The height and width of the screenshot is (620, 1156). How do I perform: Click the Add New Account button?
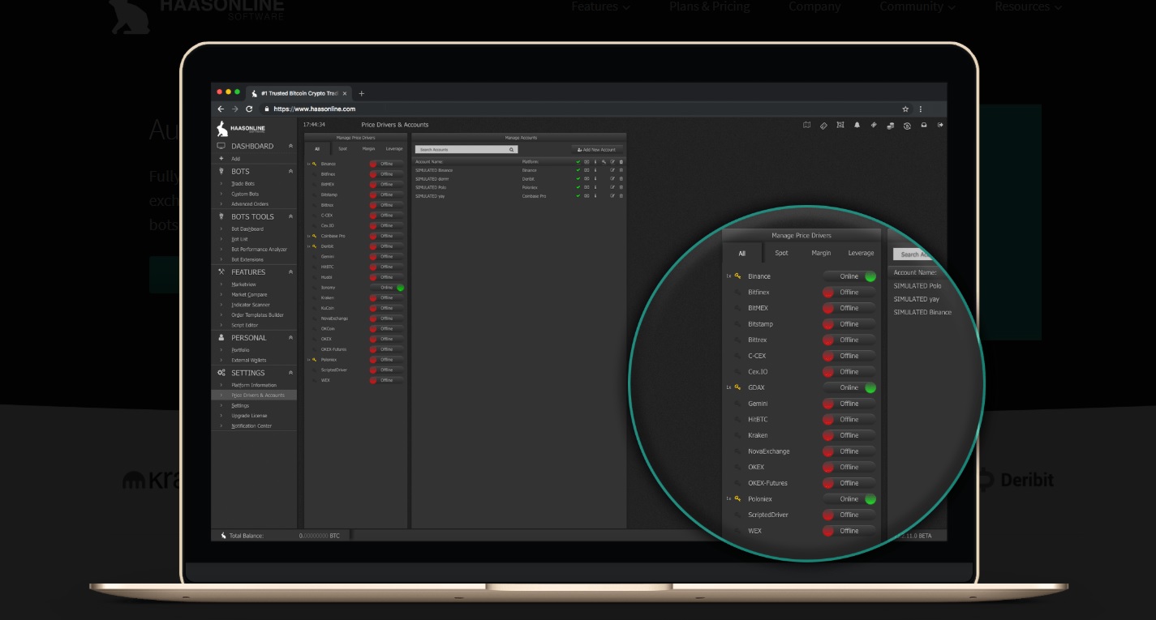pos(597,150)
